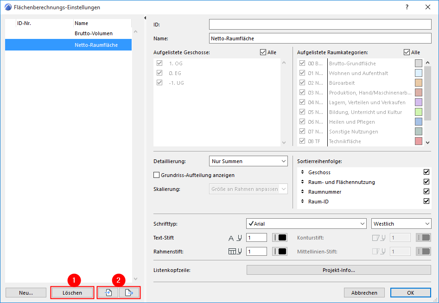The width and height of the screenshot is (439, 303).
Task: Click the Raum-ID sort order handle
Action: point(302,202)
